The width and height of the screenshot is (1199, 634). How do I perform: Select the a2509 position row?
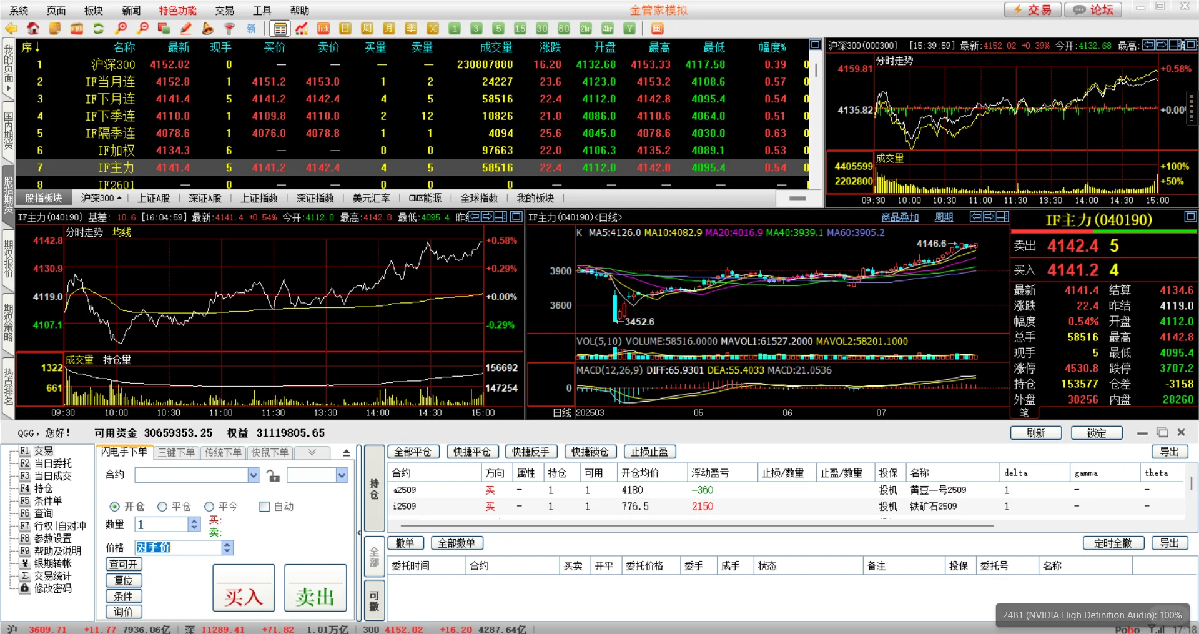[786, 490]
